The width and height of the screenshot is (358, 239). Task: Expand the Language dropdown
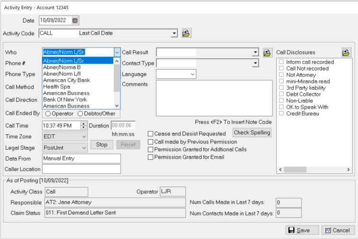click(192, 74)
